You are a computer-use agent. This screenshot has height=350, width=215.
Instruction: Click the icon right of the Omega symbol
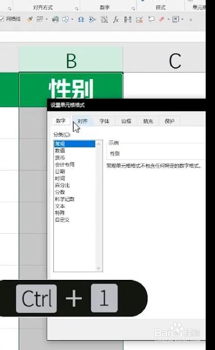click(x=92, y=19)
